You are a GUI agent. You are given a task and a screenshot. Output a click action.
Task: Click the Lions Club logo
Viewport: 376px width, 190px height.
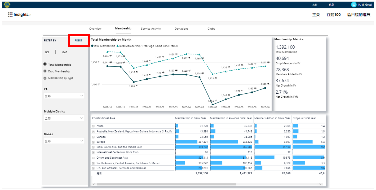[7, 5]
